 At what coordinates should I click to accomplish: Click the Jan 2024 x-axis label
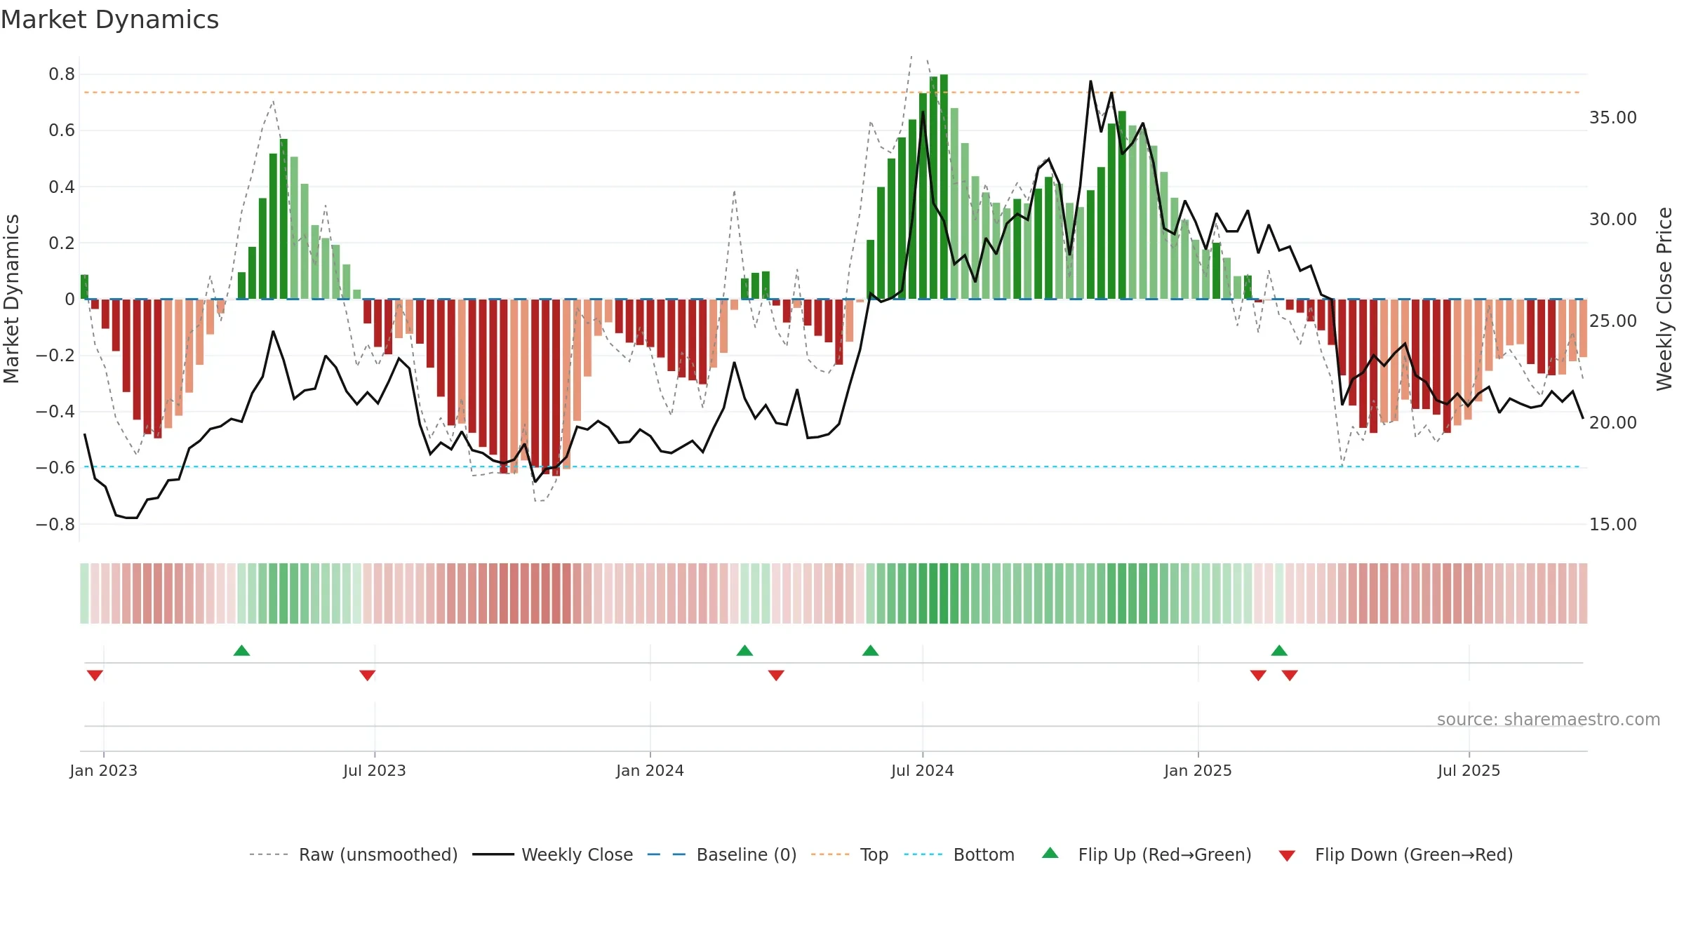[650, 770]
